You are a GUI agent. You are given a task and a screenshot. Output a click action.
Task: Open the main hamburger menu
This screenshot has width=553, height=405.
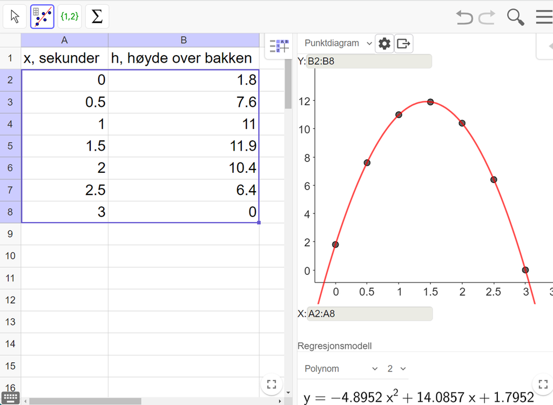(543, 17)
